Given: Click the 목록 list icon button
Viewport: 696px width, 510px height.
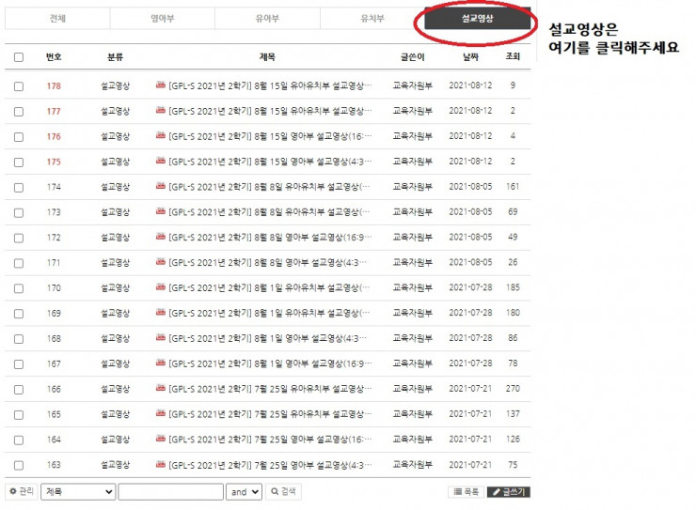Looking at the screenshot, I should 466,491.
